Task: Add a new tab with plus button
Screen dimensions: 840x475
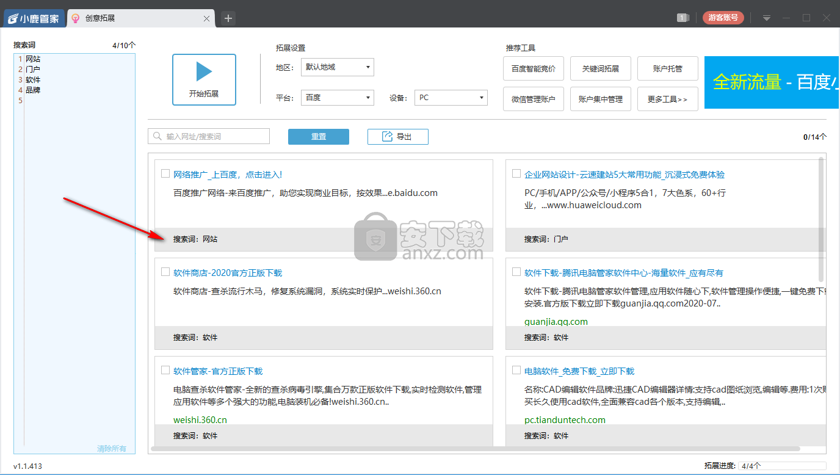Action: coord(228,18)
